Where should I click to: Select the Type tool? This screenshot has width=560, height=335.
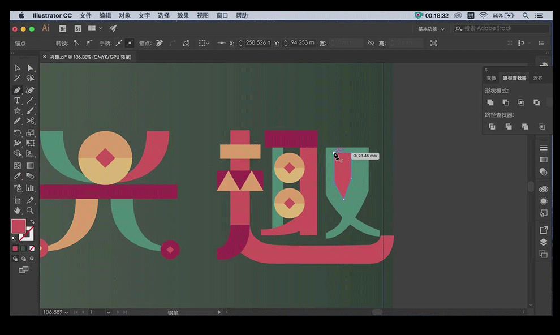tap(18, 100)
